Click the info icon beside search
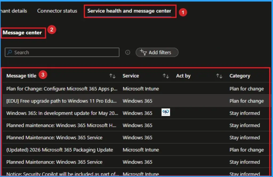The image size is (273, 177). pyautogui.click(x=128, y=52)
